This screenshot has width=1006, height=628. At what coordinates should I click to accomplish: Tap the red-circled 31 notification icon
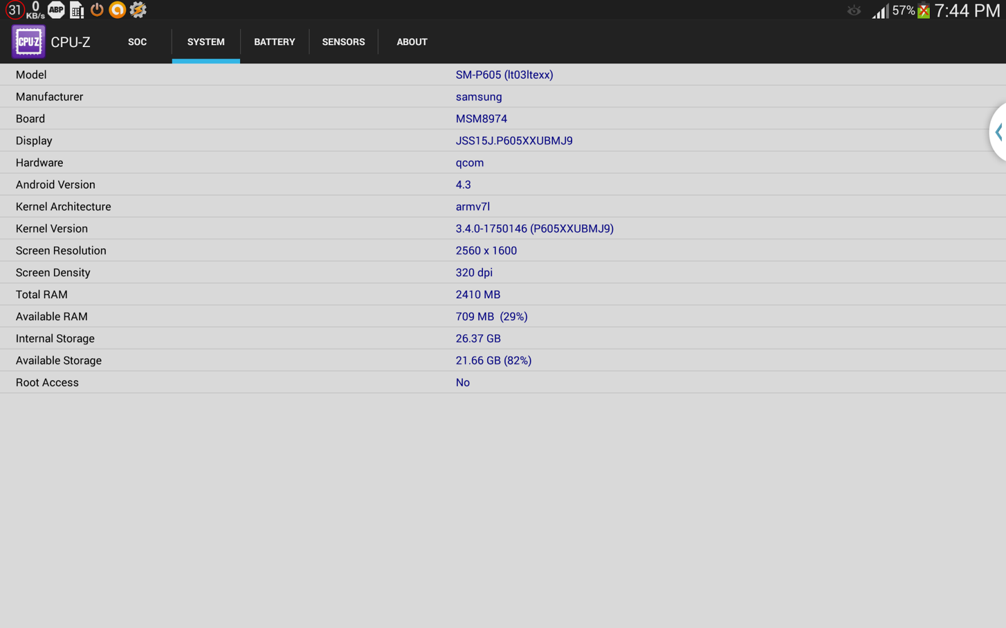[14, 10]
